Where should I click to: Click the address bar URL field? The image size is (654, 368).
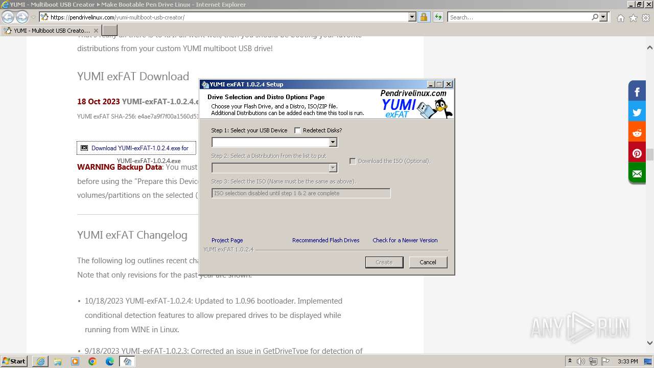[x=228, y=17]
